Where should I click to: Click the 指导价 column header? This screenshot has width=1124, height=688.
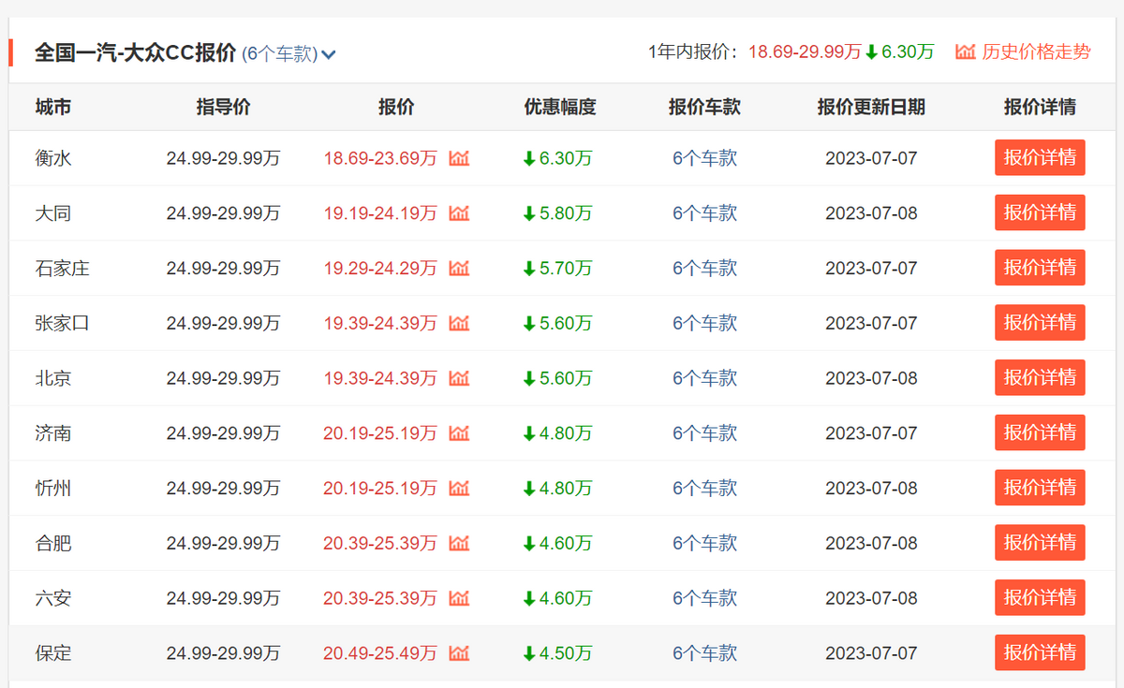point(223,107)
